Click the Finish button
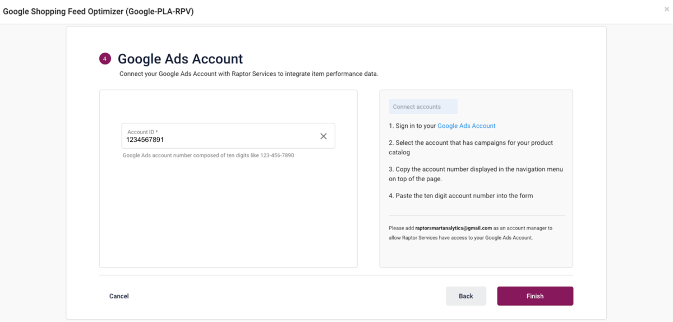 click(x=535, y=296)
